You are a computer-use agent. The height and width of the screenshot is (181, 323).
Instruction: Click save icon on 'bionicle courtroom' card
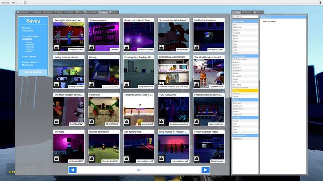[x=91, y=158]
